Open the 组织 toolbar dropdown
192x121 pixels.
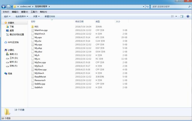(x=7, y=17)
